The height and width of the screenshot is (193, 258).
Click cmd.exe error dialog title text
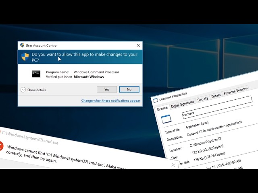tap(30, 138)
